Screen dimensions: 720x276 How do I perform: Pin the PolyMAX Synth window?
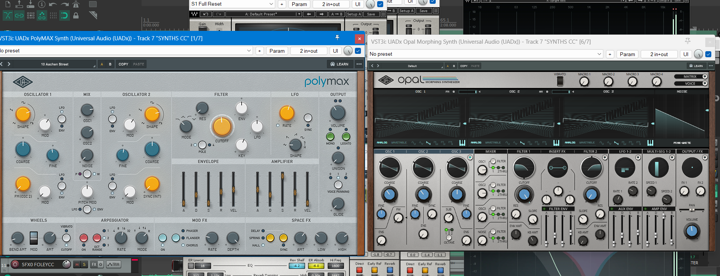coord(337,37)
